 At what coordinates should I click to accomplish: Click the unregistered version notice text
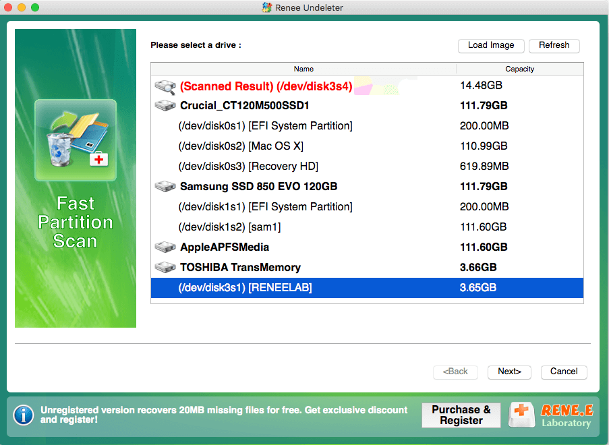(224, 415)
